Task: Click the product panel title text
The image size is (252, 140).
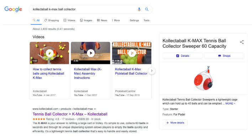Action: pos(194,43)
